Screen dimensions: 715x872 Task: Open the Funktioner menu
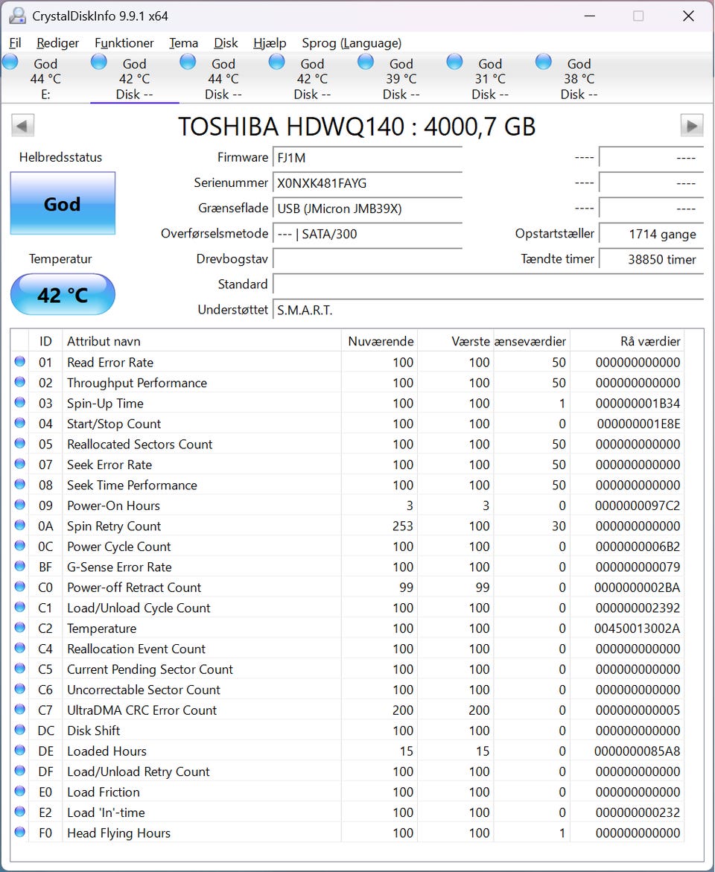[124, 43]
